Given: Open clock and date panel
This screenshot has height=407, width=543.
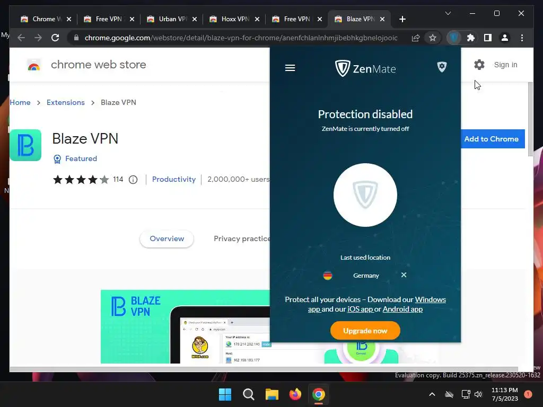Looking at the screenshot, I should 505,394.
